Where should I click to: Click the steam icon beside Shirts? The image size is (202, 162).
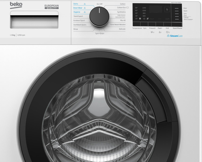(x=85, y=4)
